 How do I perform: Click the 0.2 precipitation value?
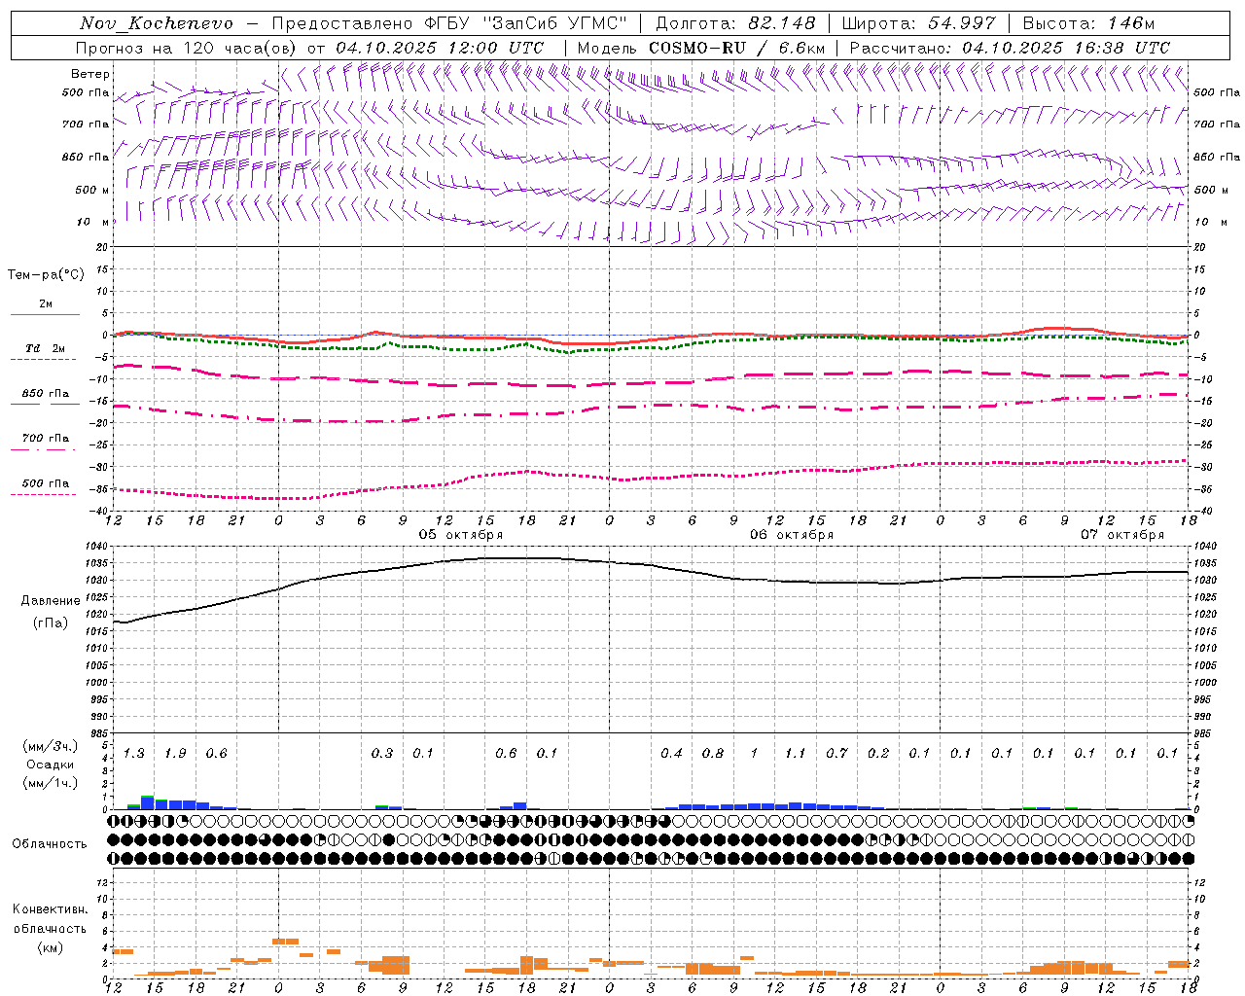878,754
